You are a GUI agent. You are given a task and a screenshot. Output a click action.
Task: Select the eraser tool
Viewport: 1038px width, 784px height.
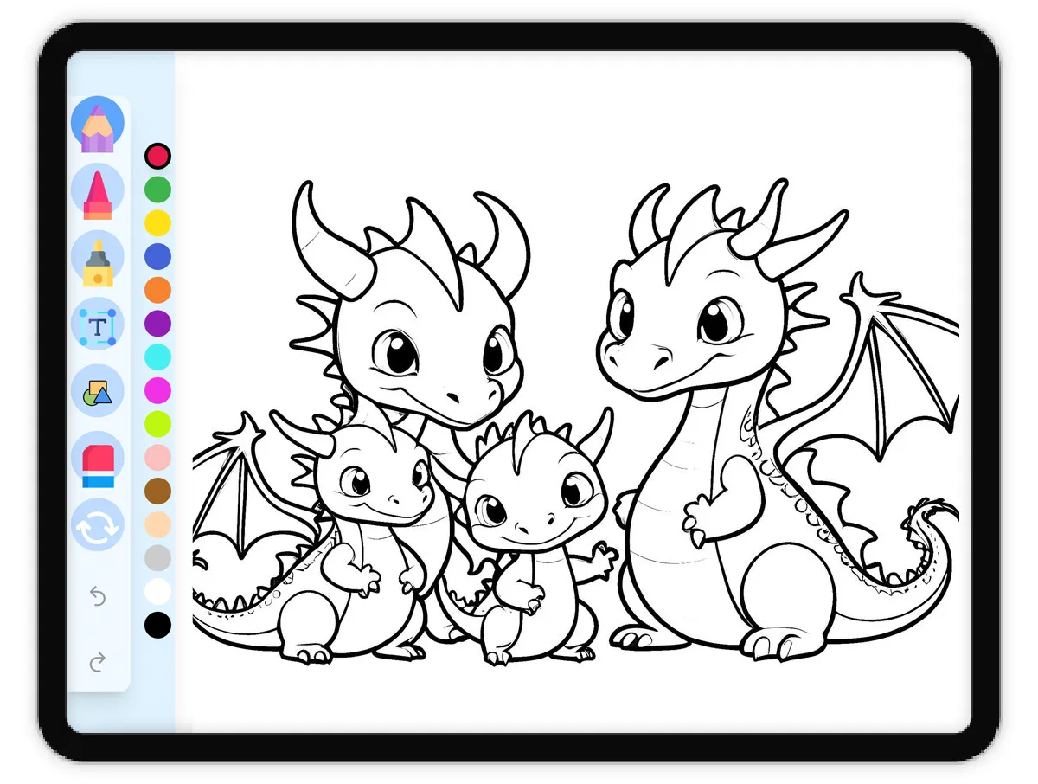(x=98, y=459)
